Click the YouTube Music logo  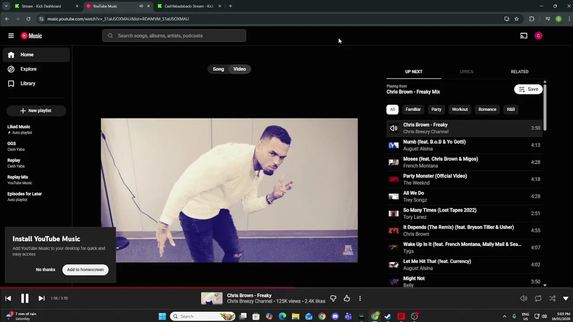(31, 36)
